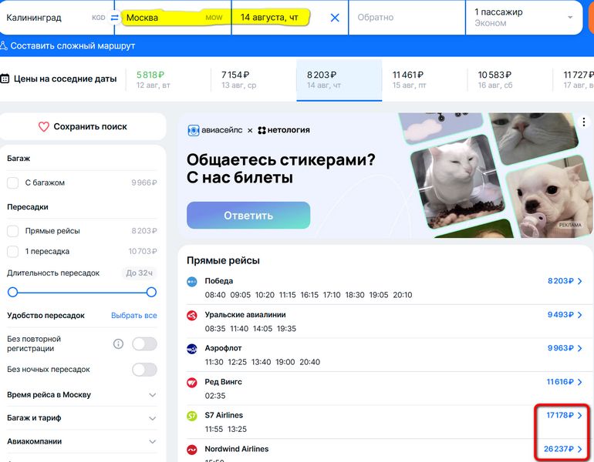The width and height of the screenshot is (594, 462).
Task: Click the Nordwind Airlines logo
Action: 192,450
